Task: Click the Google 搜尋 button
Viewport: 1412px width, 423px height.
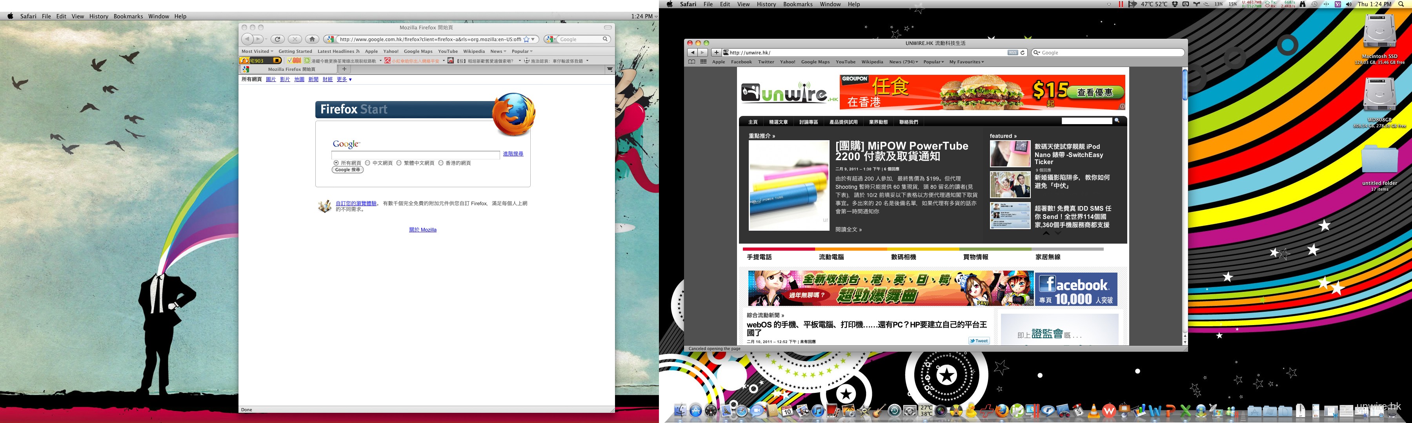Action: point(348,170)
